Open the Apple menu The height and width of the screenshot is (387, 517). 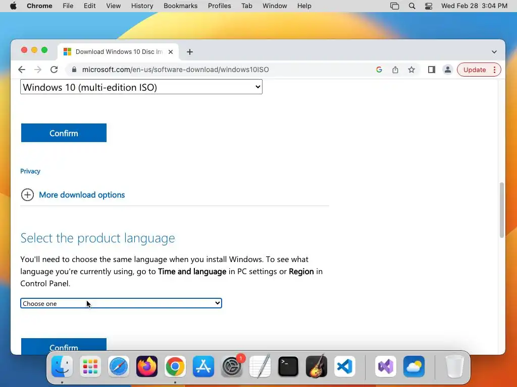point(14,6)
